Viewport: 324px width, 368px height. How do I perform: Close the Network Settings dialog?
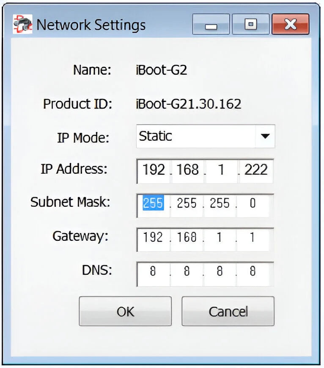(290, 25)
